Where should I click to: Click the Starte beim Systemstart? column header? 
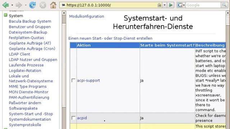tap(167, 45)
